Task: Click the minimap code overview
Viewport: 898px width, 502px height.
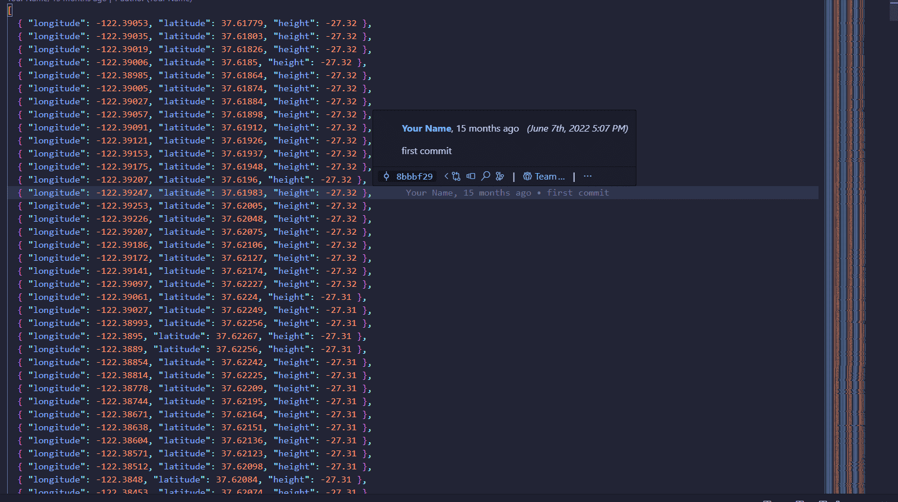Action: point(845,246)
